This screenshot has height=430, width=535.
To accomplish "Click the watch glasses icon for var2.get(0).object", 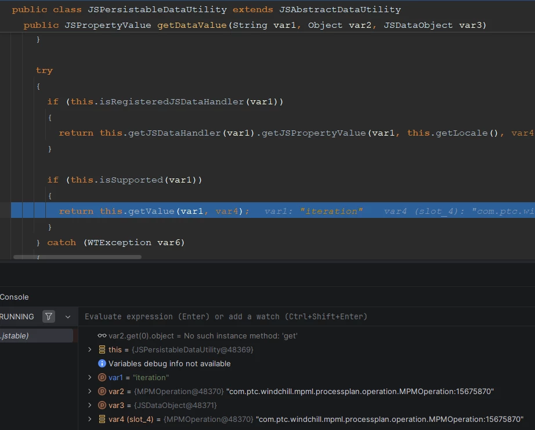I will click(102, 336).
